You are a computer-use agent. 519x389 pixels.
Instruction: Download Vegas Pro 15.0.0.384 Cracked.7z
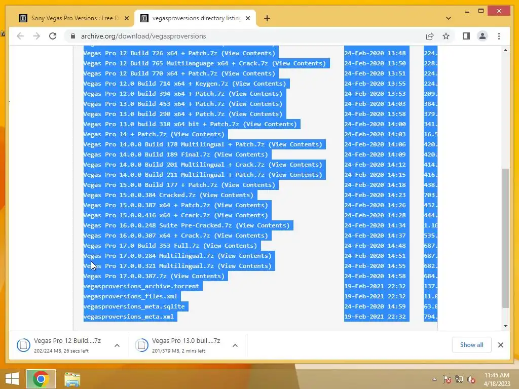[139, 195]
